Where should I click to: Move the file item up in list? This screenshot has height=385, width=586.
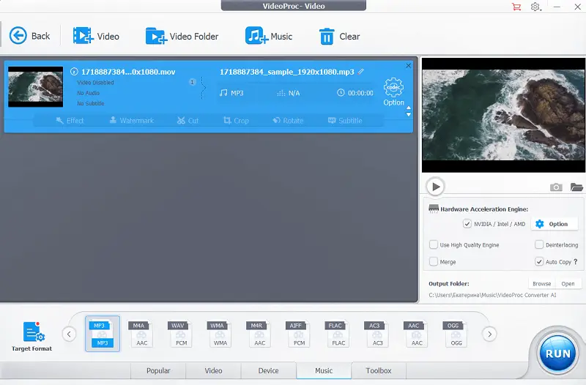[409, 108]
